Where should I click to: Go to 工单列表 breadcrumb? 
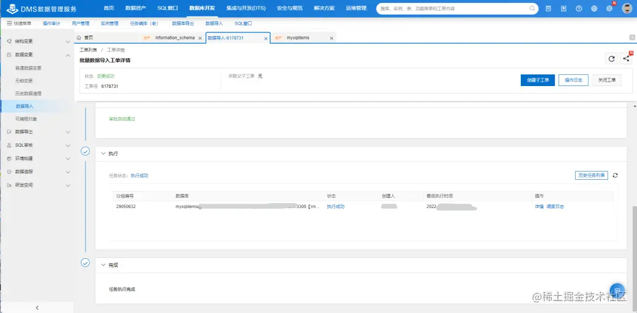(x=88, y=50)
